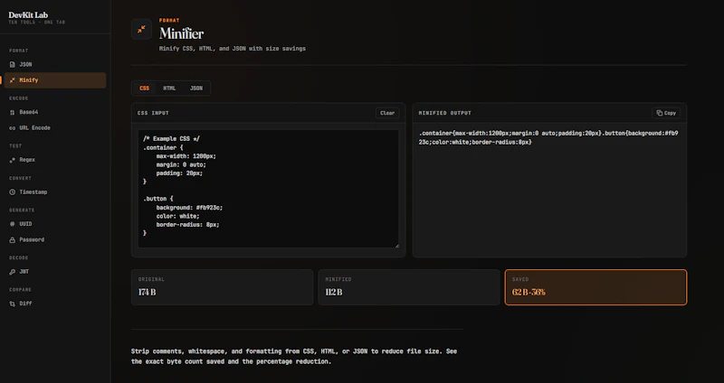Open the Password generator tool

55,239
